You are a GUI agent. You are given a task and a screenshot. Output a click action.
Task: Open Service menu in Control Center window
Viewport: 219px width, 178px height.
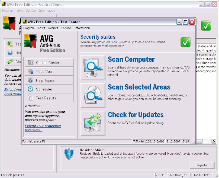point(31,11)
